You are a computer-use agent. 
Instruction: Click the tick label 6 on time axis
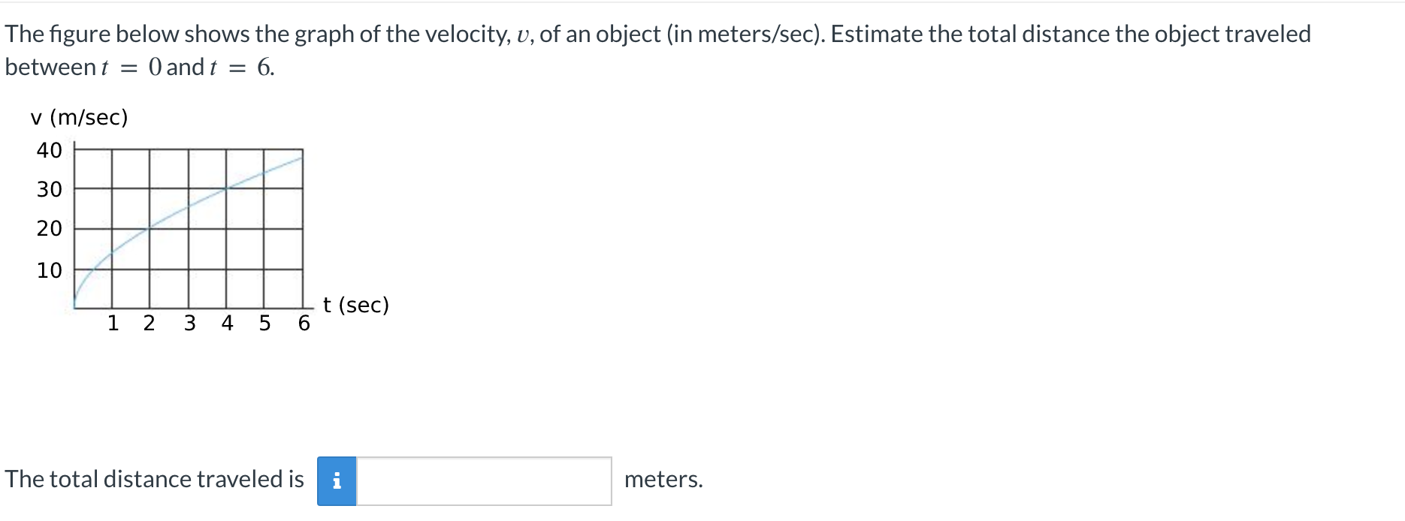[304, 323]
